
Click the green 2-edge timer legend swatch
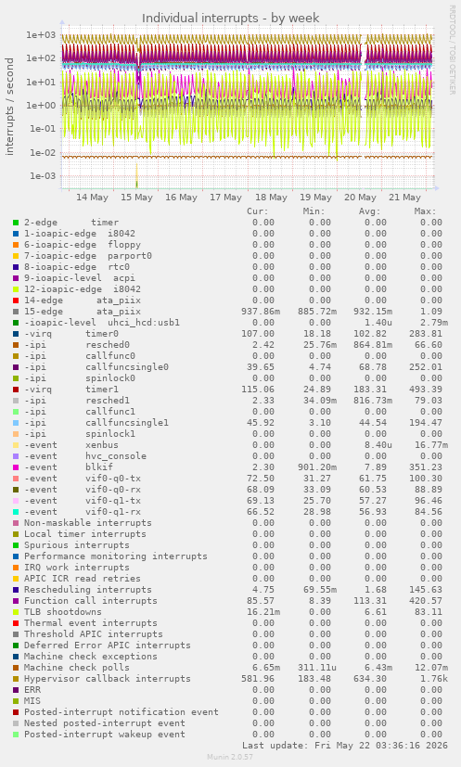[16, 223]
